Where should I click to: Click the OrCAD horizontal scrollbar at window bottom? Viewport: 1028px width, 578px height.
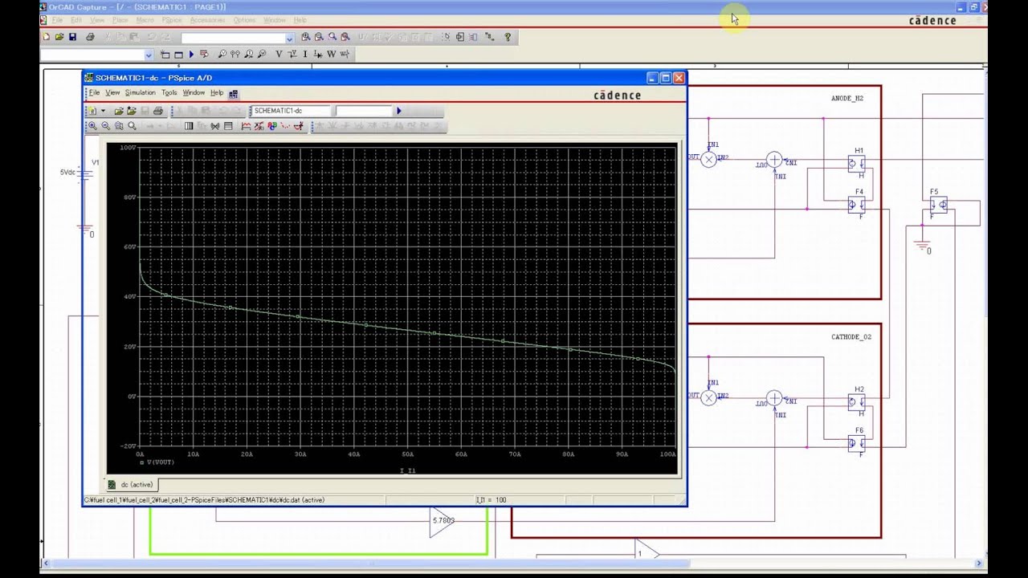(x=514, y=564)
